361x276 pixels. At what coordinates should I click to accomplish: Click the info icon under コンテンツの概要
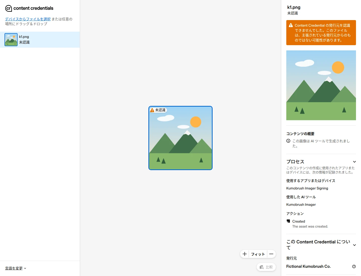288,141
